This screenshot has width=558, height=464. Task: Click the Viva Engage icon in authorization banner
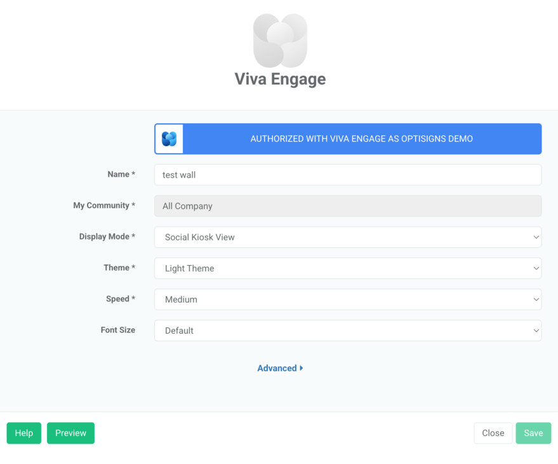(x=169, y=139)
